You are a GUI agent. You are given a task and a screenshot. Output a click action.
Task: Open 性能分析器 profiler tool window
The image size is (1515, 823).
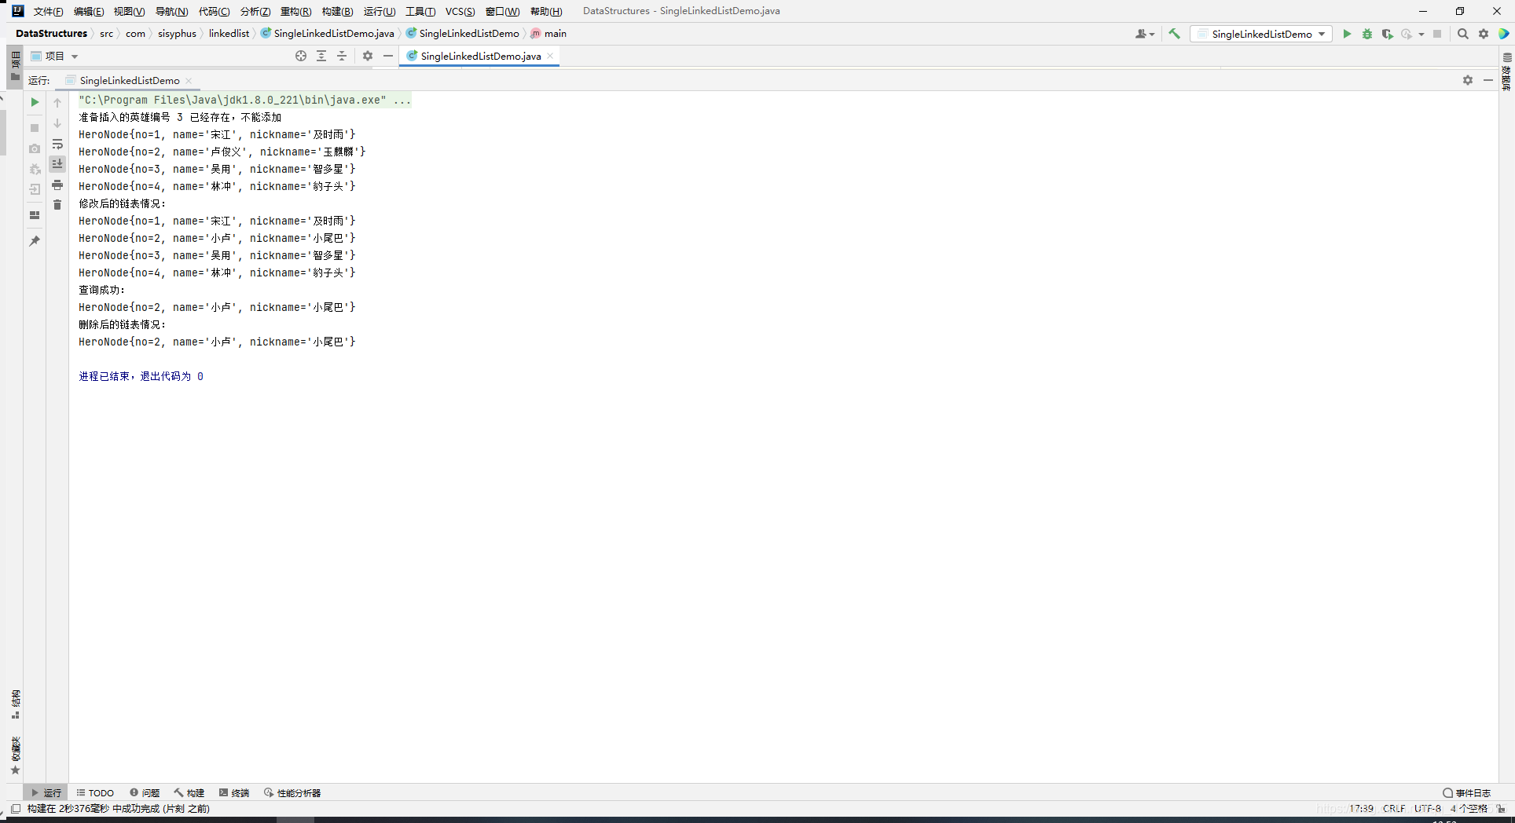(292, 792)
